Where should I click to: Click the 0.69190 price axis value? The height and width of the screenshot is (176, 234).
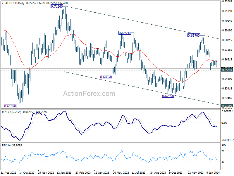[227, 31]
